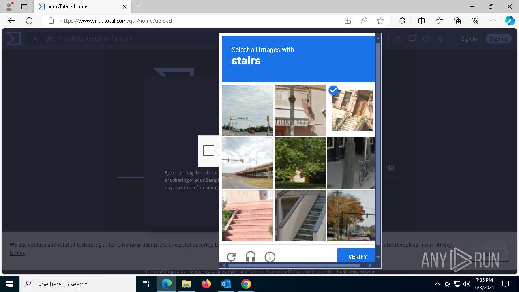Click the reCAPTCHA reload challenge icon
Screen dimensions: 519x292
click(x=231, y=257)
